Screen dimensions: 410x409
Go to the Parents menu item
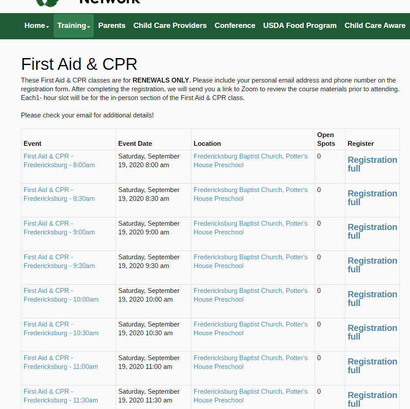tap(112, 26)
